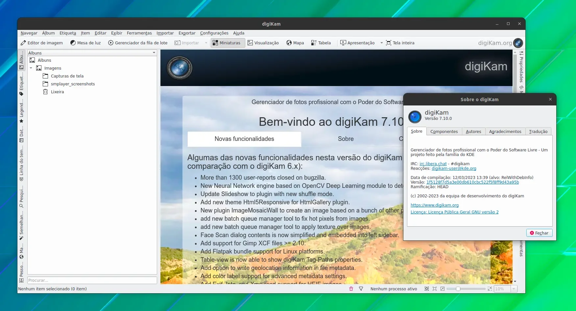Image resolution: width=576 pixels, height=311 pixels.
Task: Switch to Tabela view
Action: (x=321, y=43)
